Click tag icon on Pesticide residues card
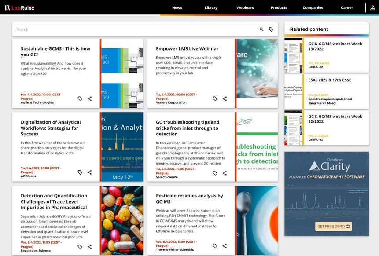 [215, 246]
